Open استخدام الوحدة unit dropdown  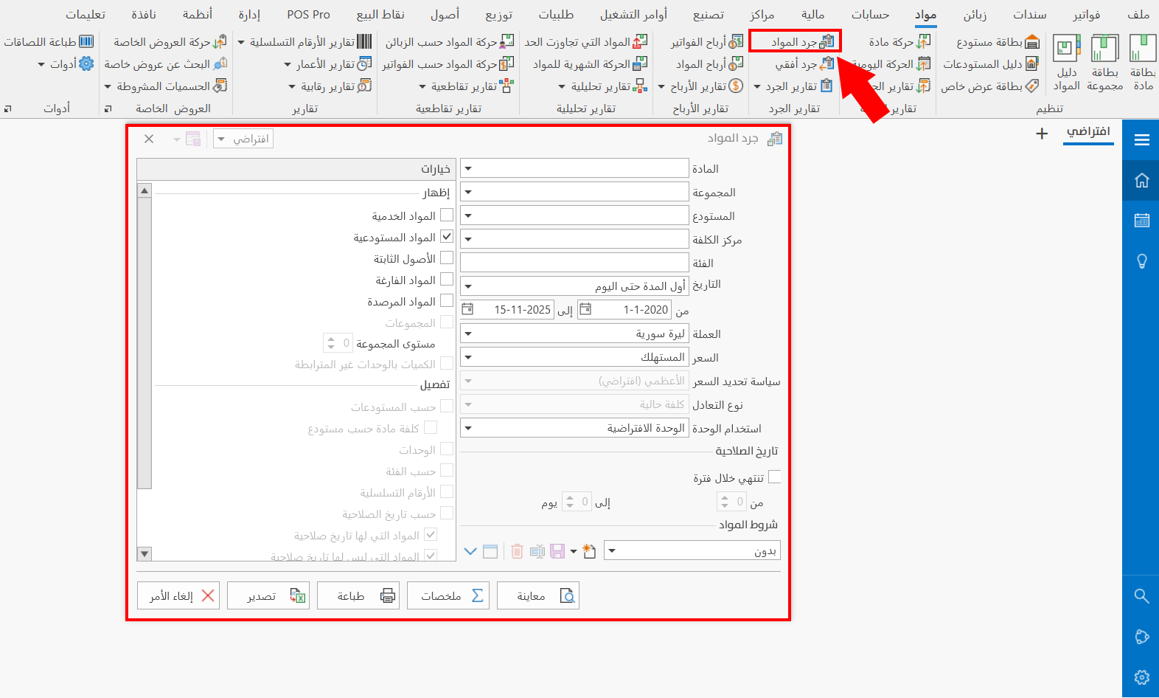[469, 428]
